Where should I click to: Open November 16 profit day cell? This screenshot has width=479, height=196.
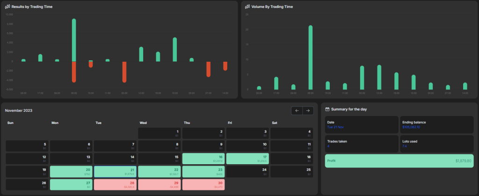point(204,159)
